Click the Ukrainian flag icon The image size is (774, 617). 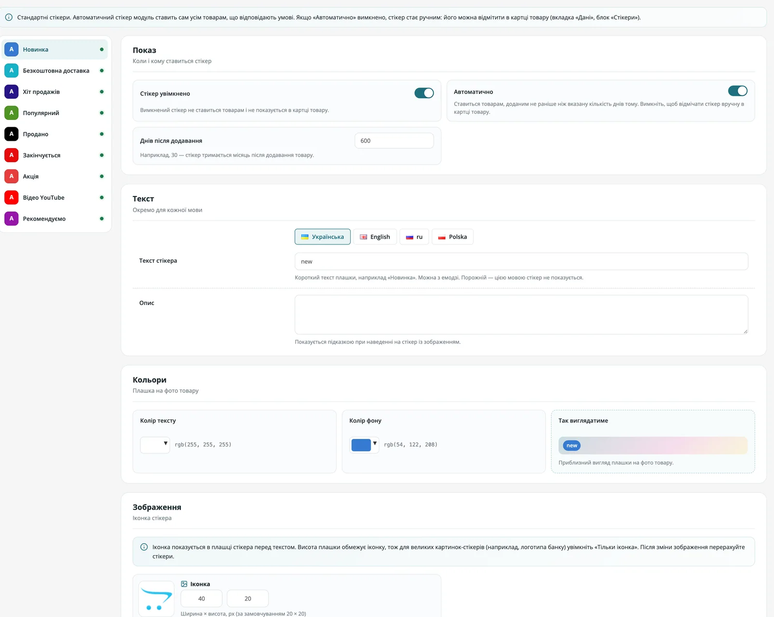[x=305, y=237]
